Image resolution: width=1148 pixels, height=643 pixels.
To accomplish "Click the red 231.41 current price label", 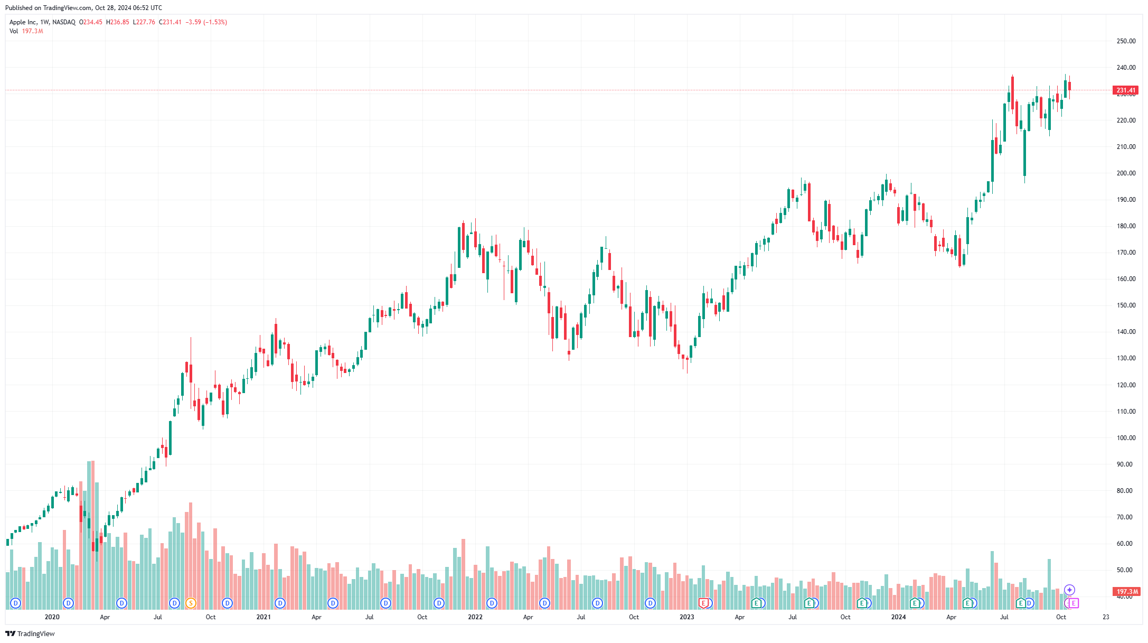I will (1126, 90).
